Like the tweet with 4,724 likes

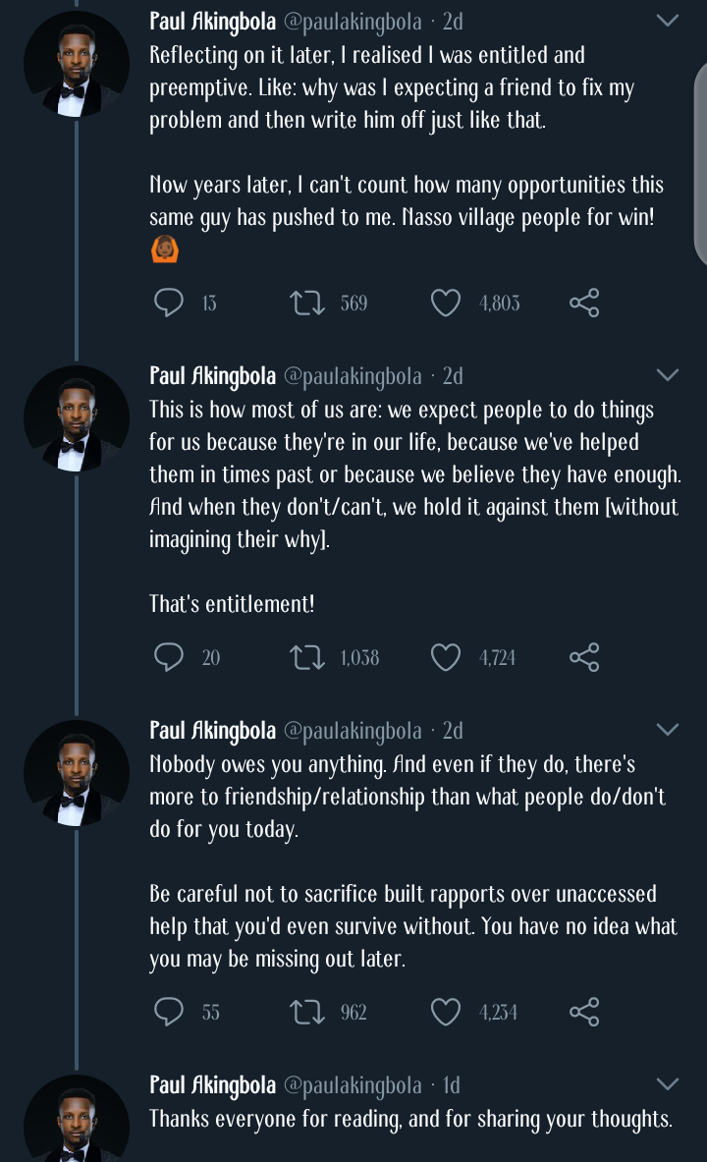(x=446, y=657)
